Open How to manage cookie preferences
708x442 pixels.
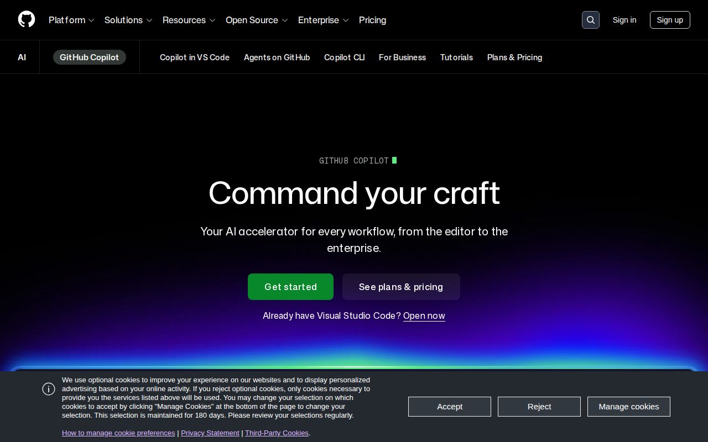coord(118,433)
